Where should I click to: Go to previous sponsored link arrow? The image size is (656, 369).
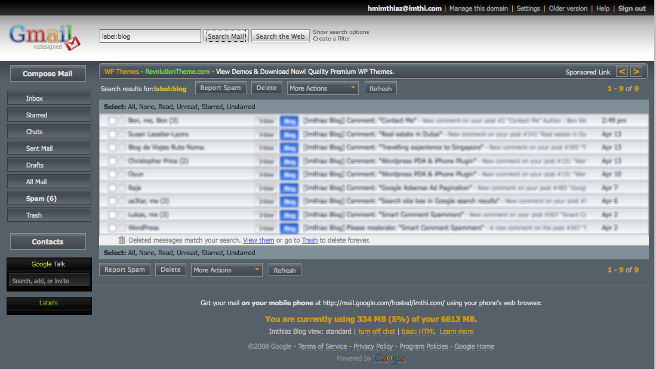point(622,72)
